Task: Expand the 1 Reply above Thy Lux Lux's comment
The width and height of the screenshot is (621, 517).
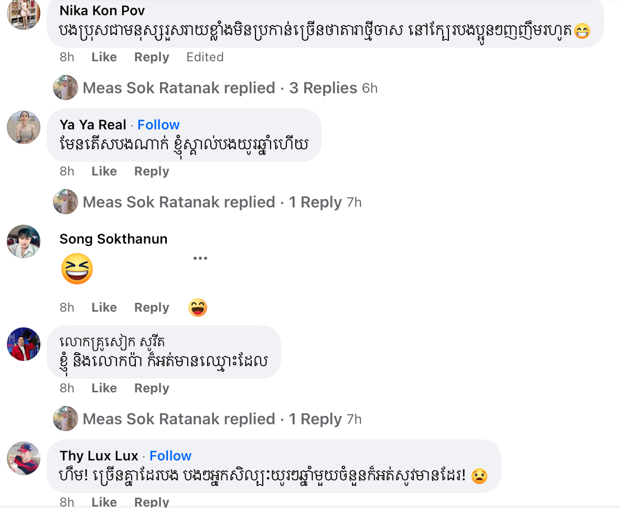Action: pyautogui.click(x=315, y=419)
